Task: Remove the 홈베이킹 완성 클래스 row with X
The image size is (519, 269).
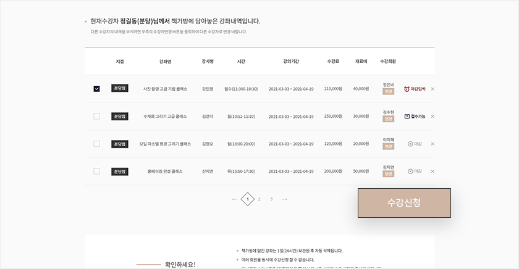Action: 432,171
